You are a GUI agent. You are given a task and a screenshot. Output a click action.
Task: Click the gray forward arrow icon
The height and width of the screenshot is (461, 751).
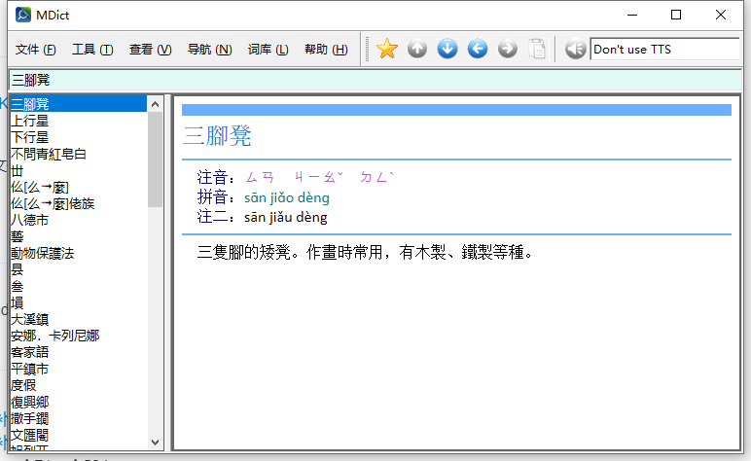pyautogui.click(x=508, y=49)
